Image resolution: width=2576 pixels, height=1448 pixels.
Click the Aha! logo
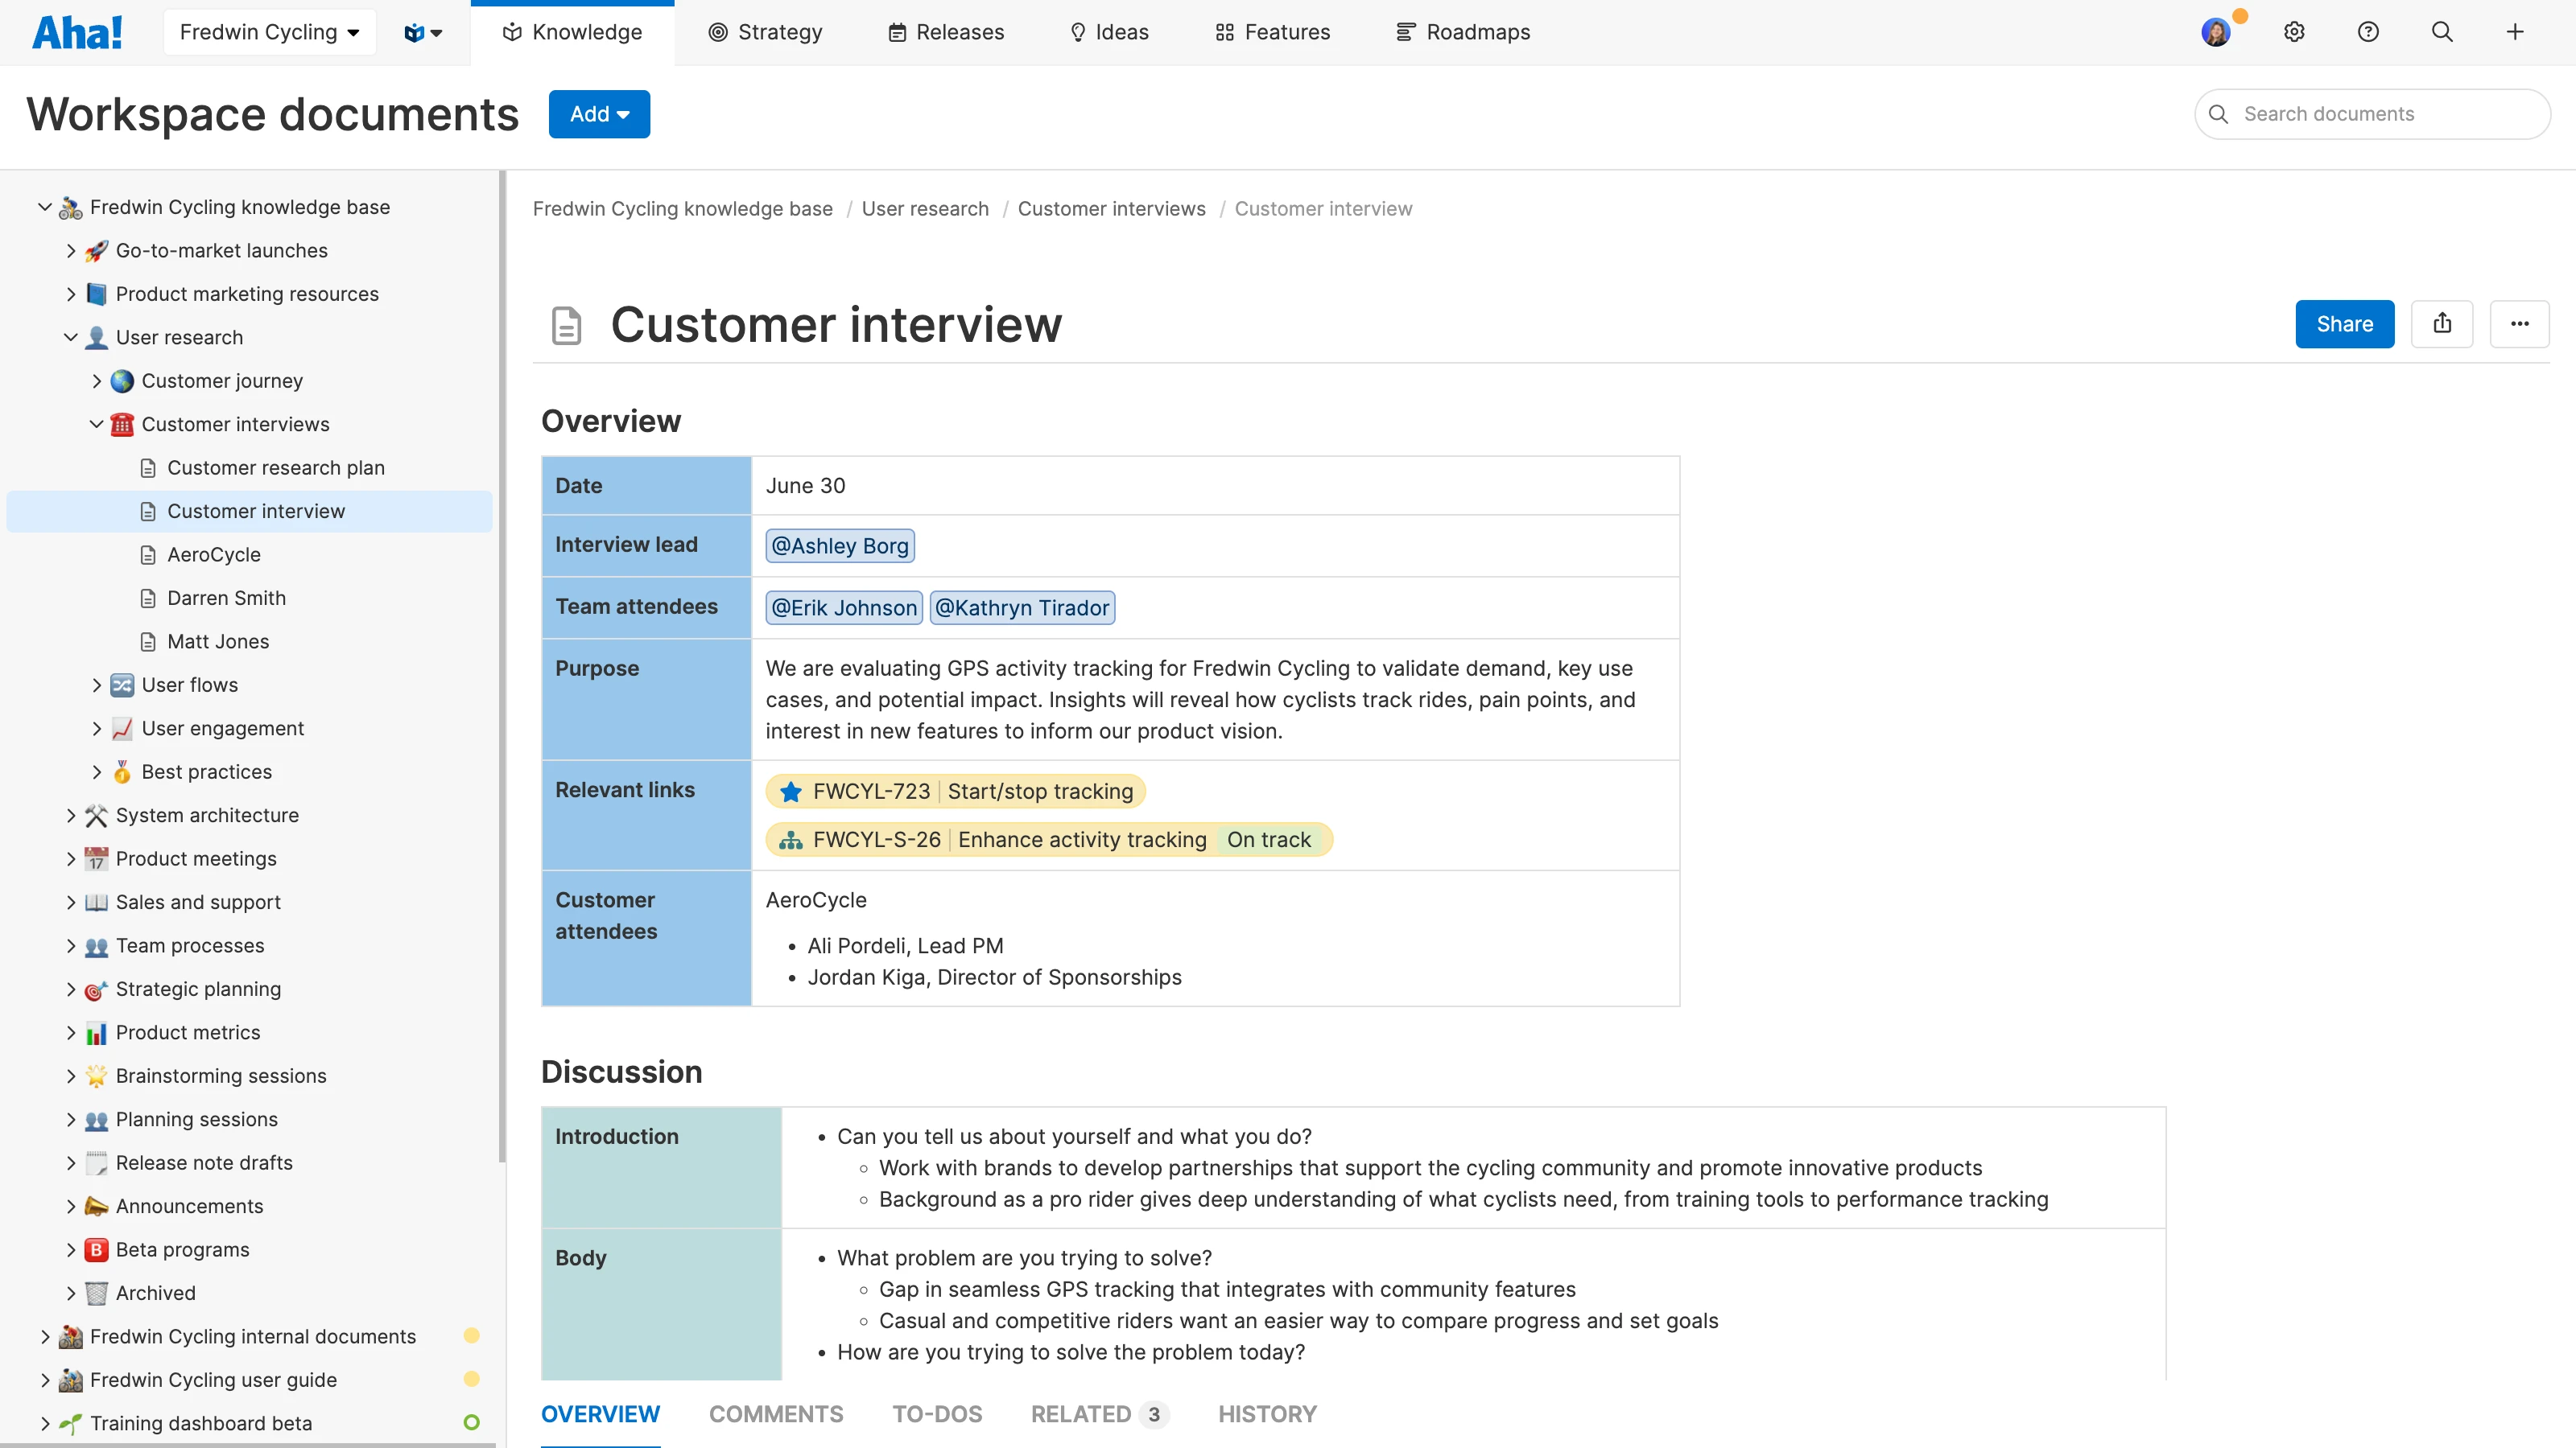tap(78, 31)
